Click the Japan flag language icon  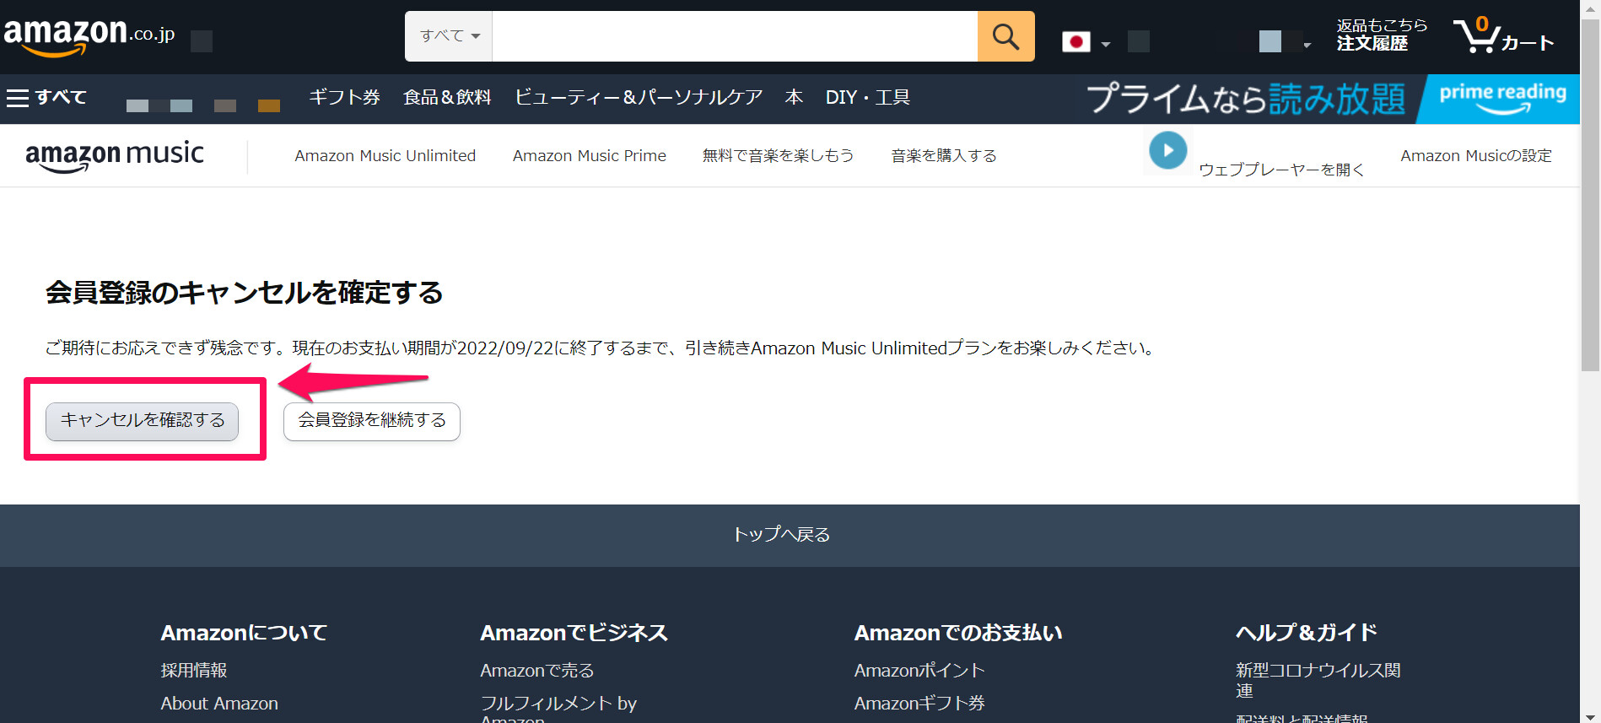click(x=1075, y=41)
